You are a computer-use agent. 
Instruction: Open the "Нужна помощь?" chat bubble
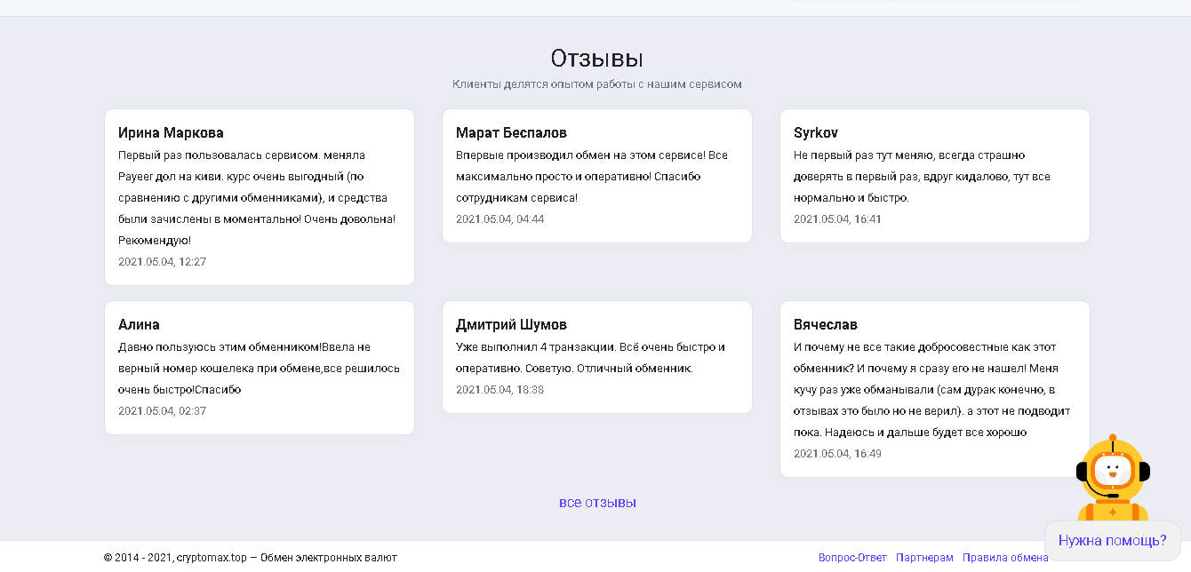[1112, 540]
